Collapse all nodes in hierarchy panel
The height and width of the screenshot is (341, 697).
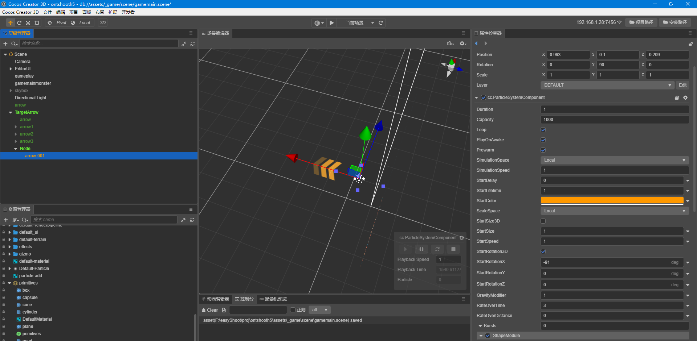[184, 44]
